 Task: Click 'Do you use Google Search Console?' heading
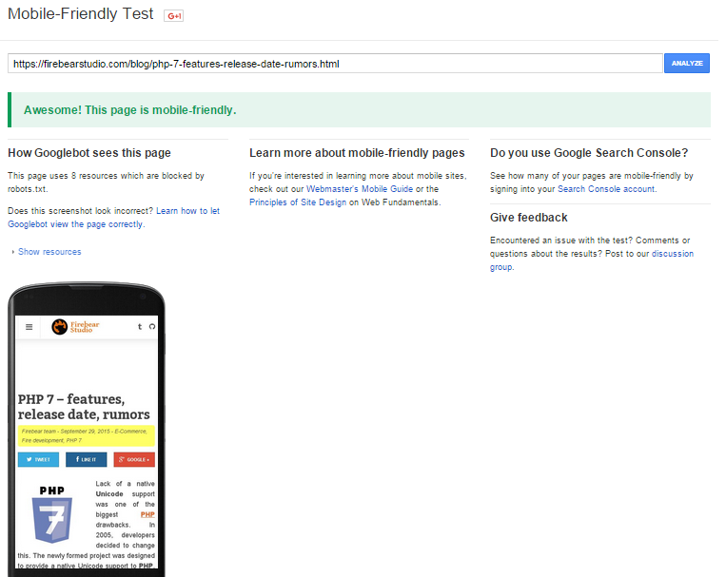[x=589, y=153]
